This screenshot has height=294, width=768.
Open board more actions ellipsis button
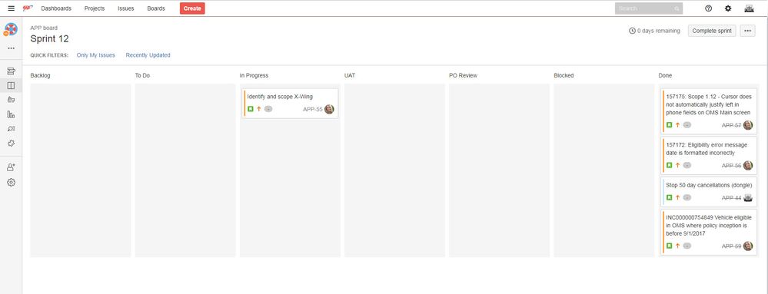point(747,31)
